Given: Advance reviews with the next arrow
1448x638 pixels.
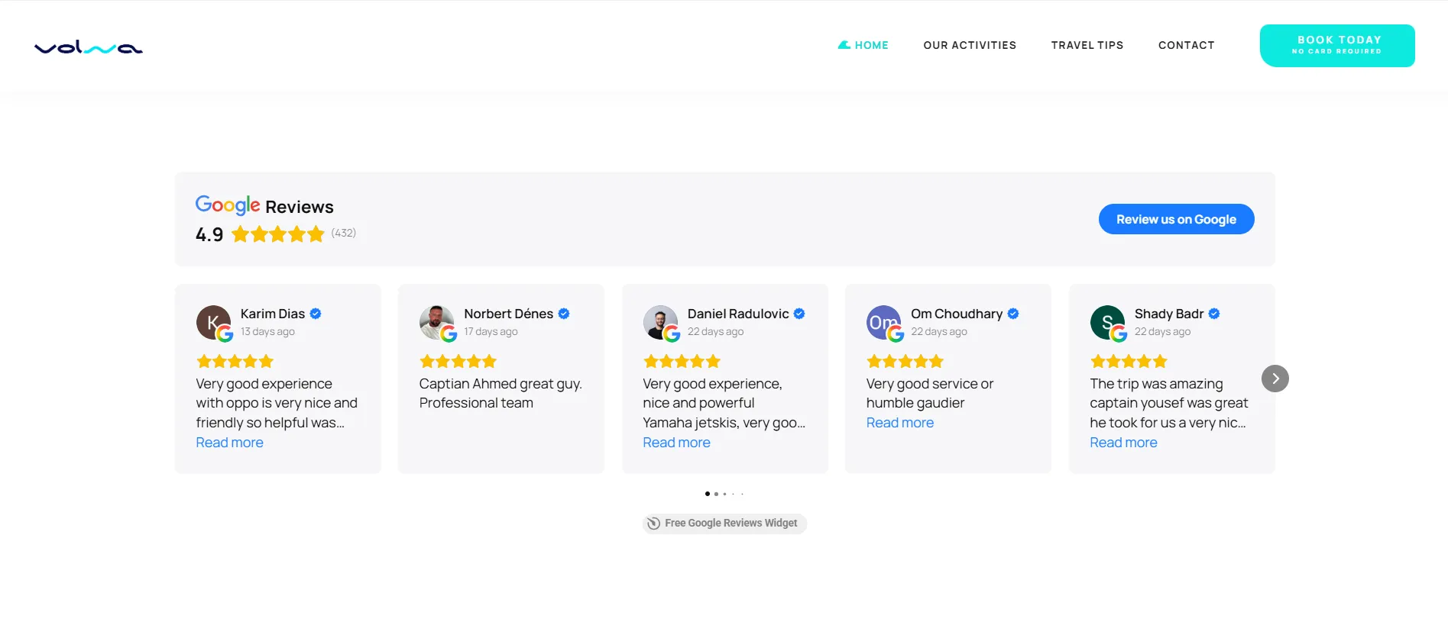Looking at the screenshot, I should pos(1275,379).
